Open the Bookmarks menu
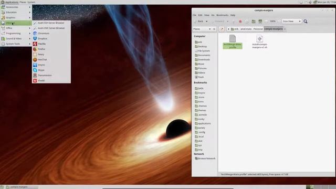Viewport: 336px width, 189px height. pyautogui.click(x=222, y=15)
